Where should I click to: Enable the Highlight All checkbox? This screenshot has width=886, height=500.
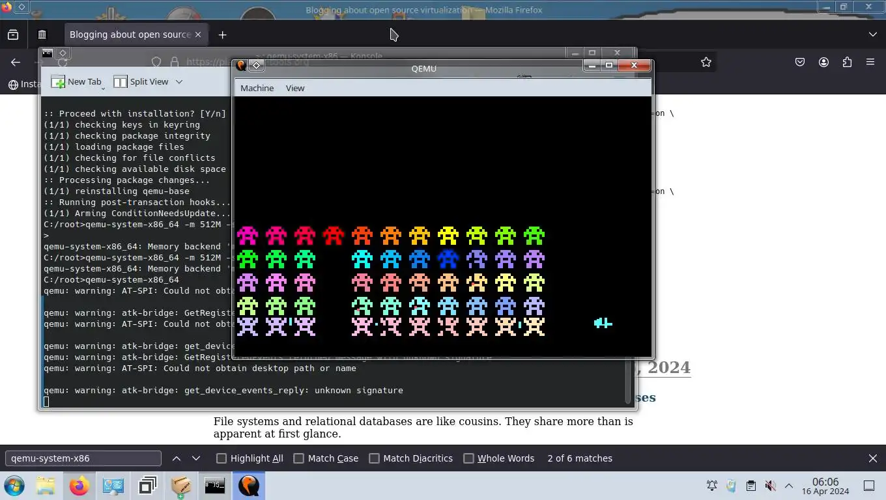[221, 458]
